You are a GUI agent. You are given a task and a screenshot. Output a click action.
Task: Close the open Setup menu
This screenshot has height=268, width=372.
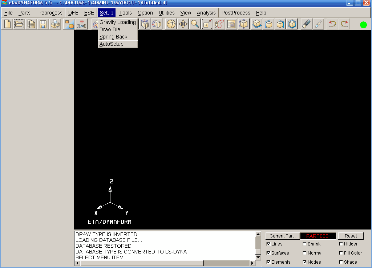coord(106,13)
